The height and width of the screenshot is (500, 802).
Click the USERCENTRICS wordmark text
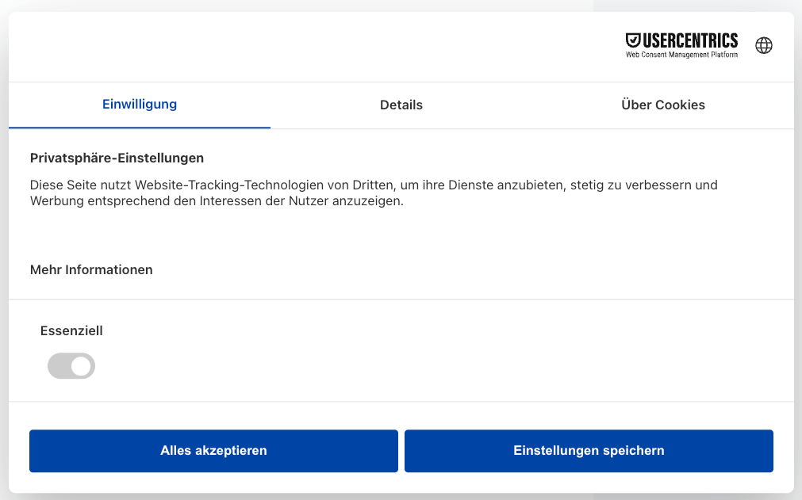(x=690, y=40)
